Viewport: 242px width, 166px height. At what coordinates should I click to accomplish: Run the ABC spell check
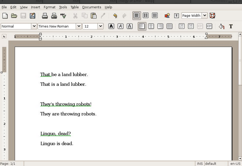pyautogui.click(x=63, y=16)
